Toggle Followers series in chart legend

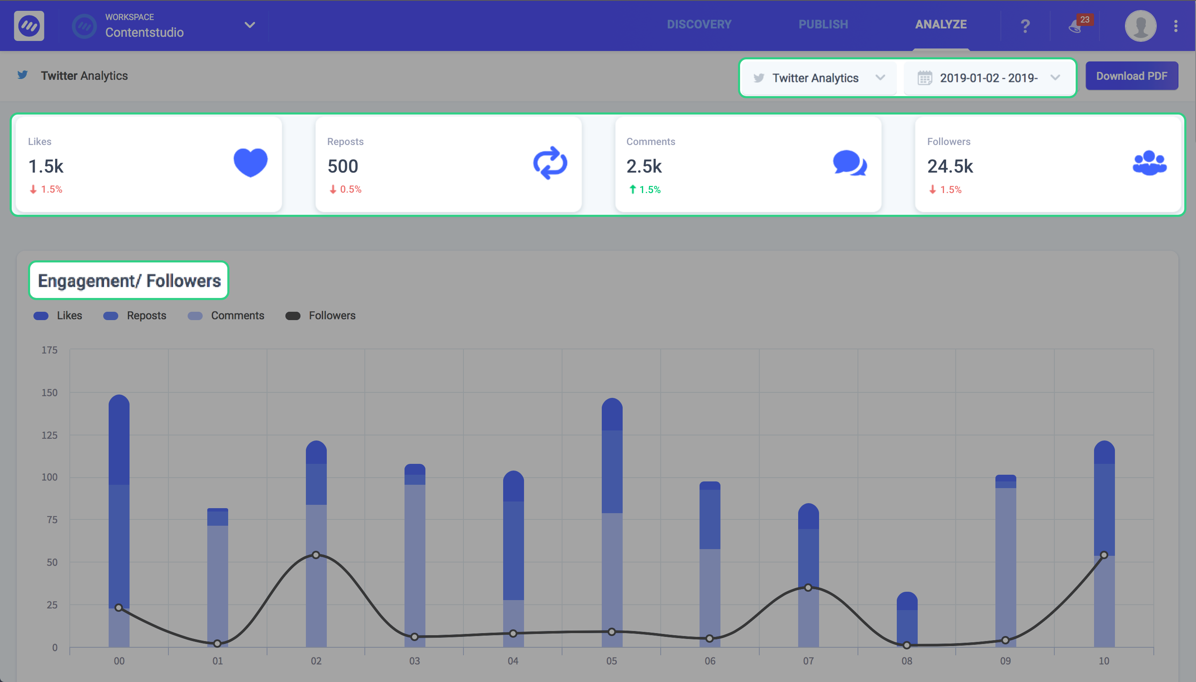point(320,316)
